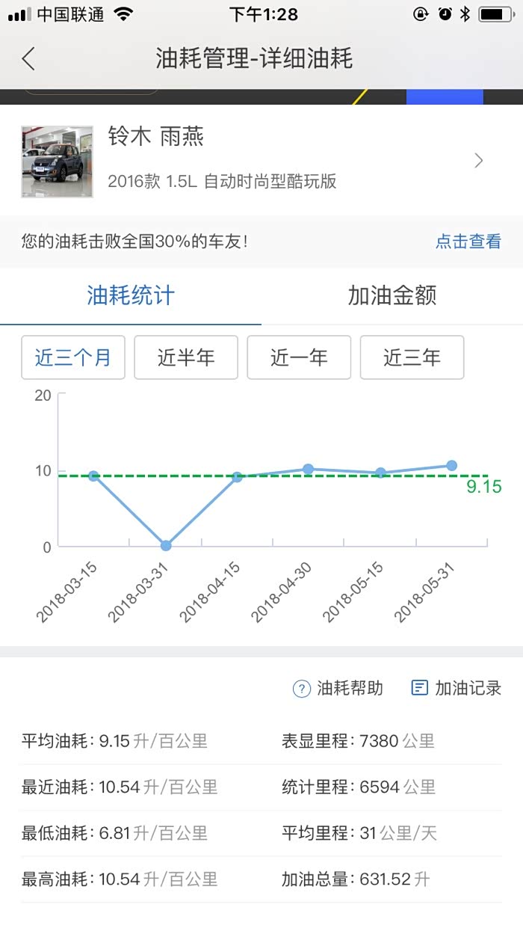
Task: Tap the Bluetooth status icon
Action: coord(464,14)
